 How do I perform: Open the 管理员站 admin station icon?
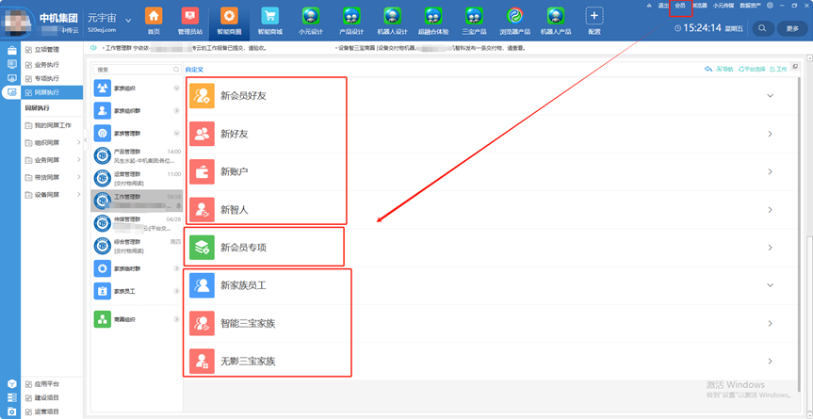click(x=189, y=16)
